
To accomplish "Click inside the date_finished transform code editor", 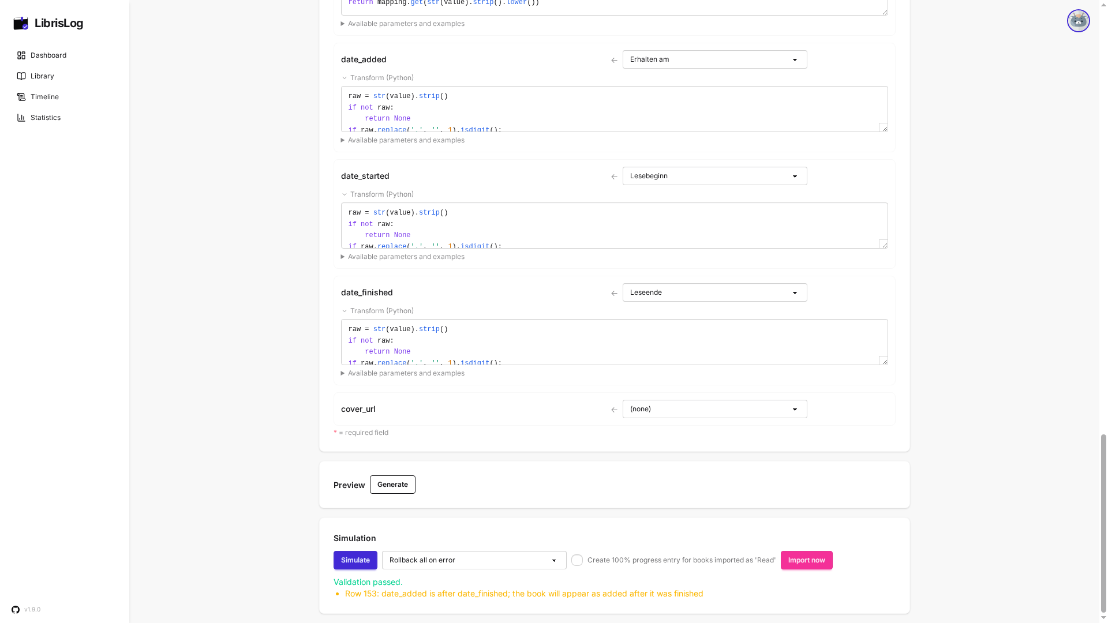I will pos(614,342).
